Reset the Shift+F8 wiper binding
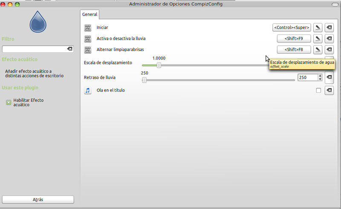341x209 pixels. tap(329, 50)
